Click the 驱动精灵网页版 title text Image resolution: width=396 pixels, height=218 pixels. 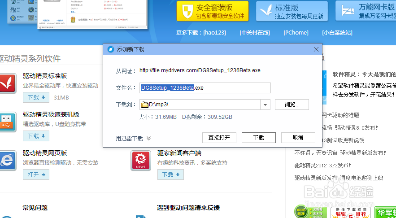coord(45,153)
